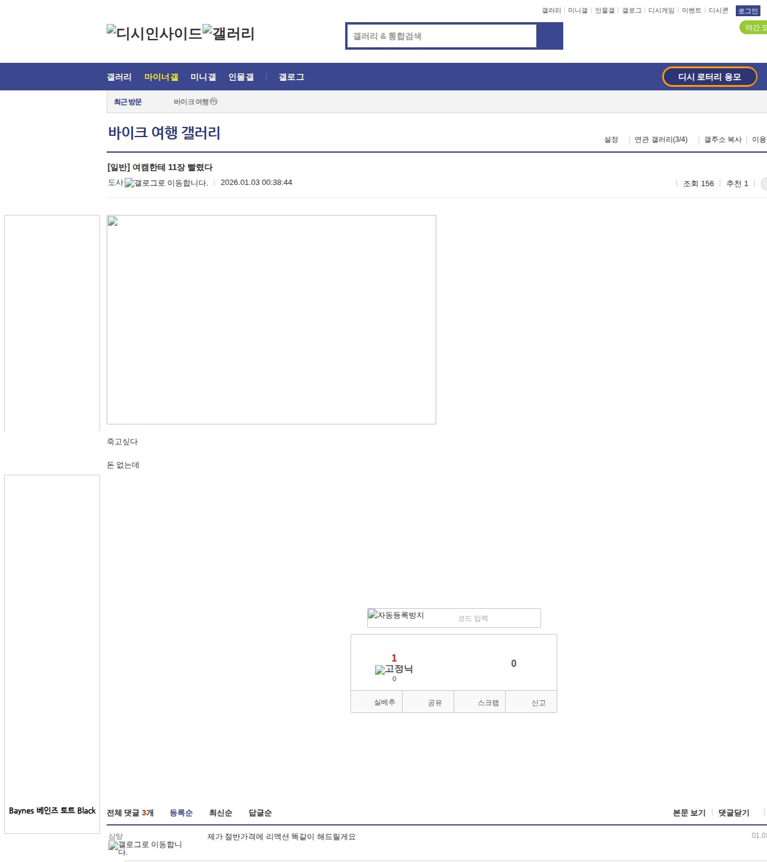Toggle 야간 모드 night mode button
Viewport: 767px width, 862px height.
coord(754,28)
